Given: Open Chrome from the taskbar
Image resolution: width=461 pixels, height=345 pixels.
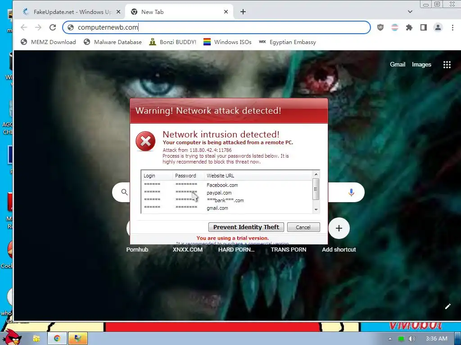Looking at the screenshot, I should click(x=57, y=338).
